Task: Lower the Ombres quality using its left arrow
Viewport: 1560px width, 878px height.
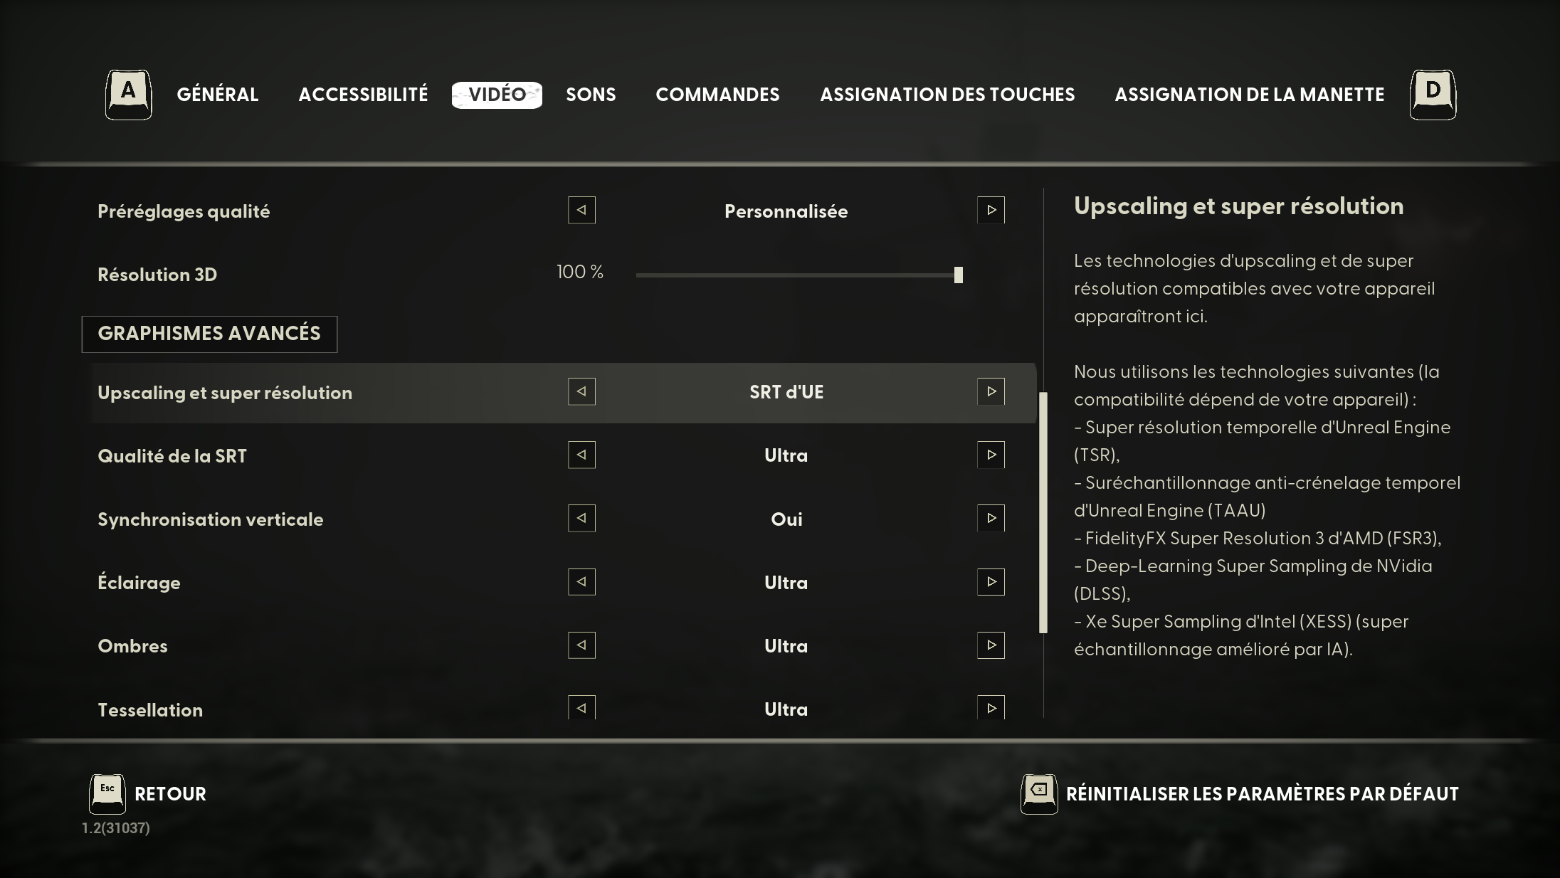Action: click(581, 645)
